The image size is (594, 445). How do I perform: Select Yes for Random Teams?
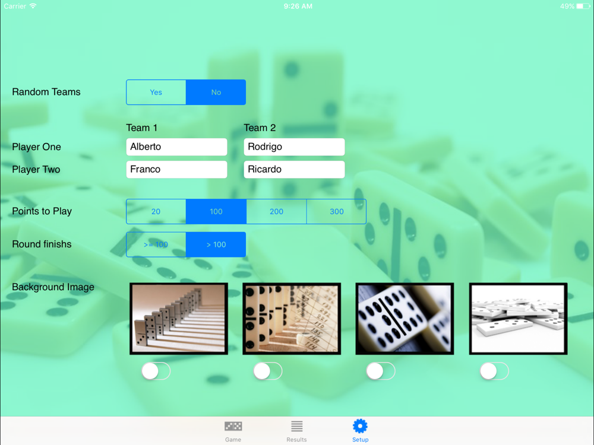pos(156,93)
